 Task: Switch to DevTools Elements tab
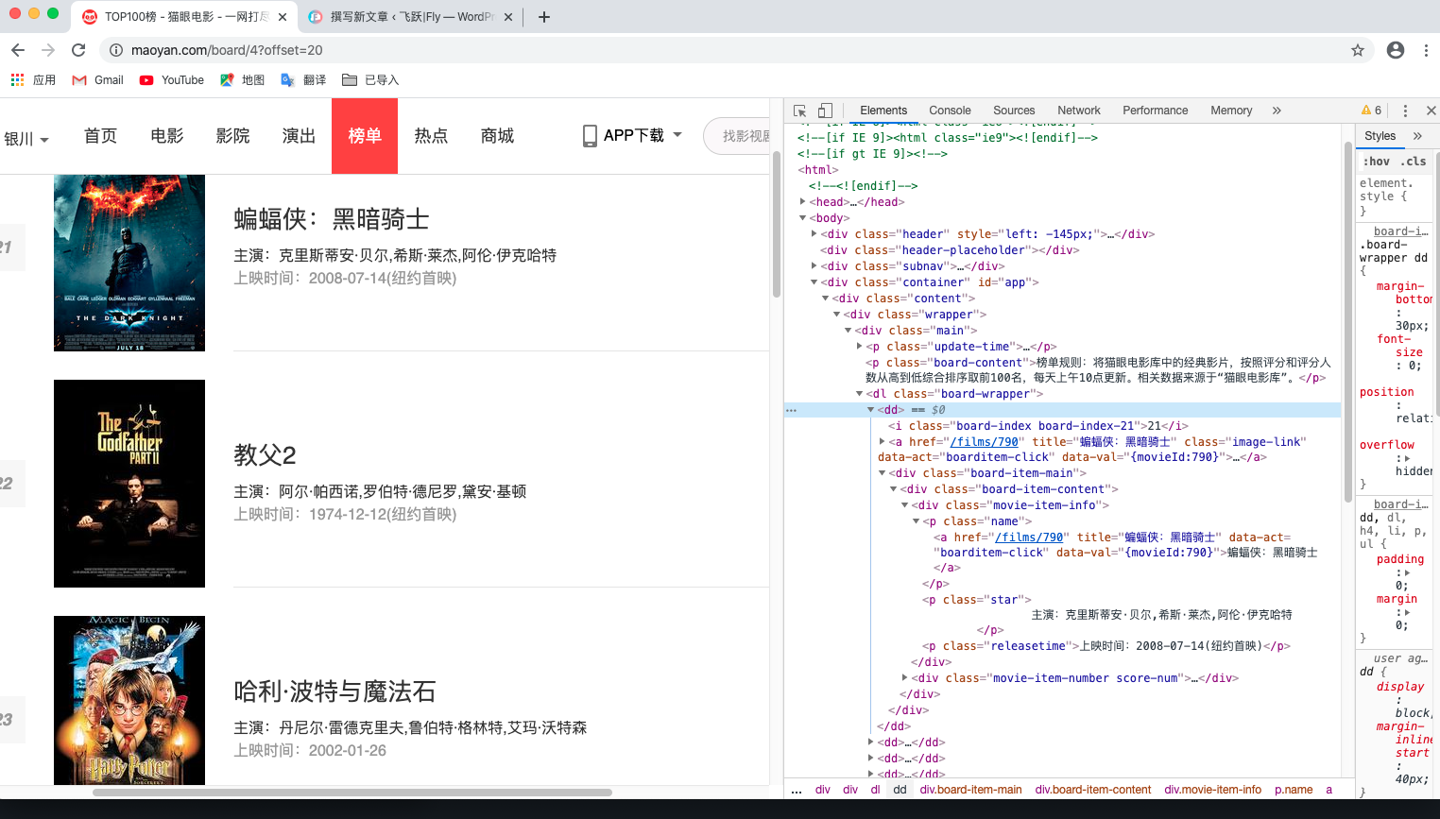[x=883, y=111]
